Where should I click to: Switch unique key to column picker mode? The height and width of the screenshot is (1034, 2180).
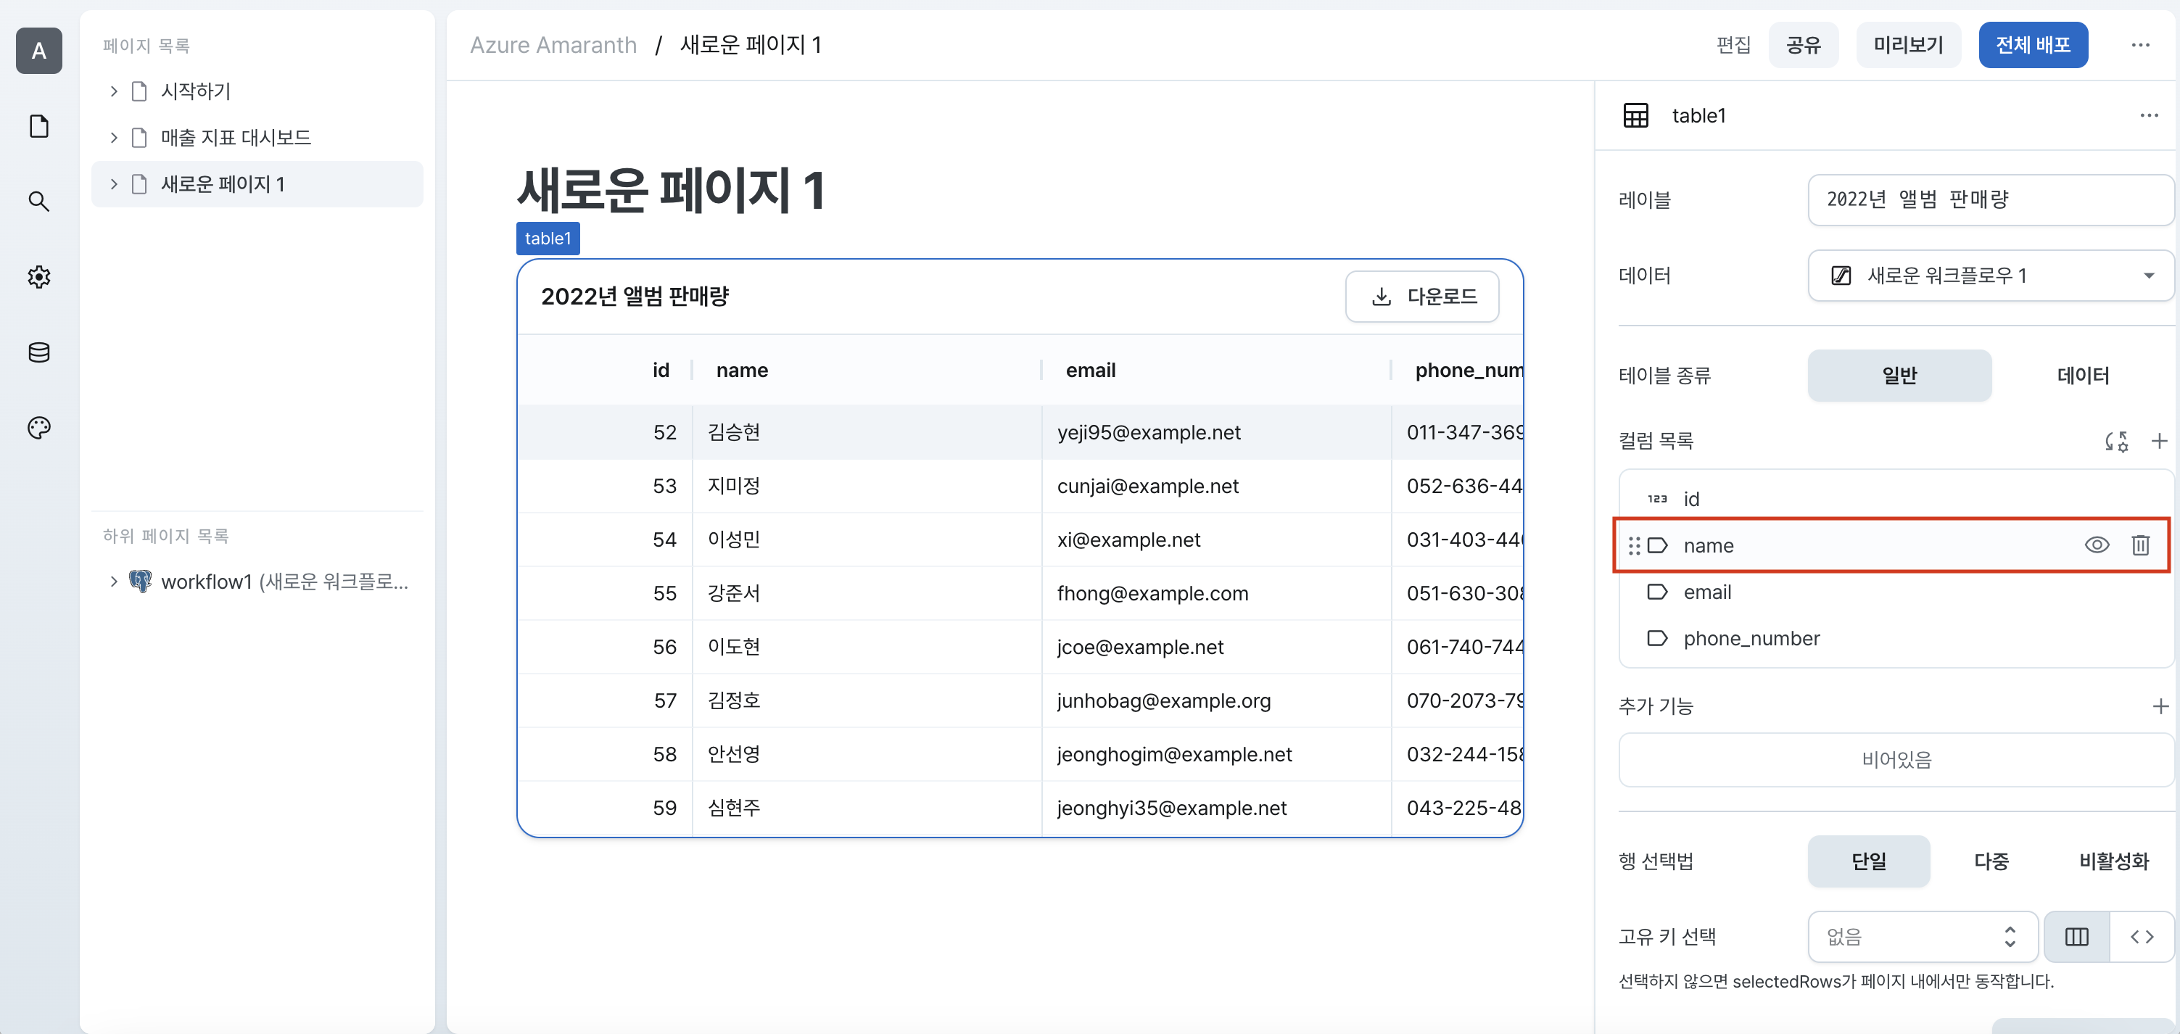click(x=2076, y=937)
